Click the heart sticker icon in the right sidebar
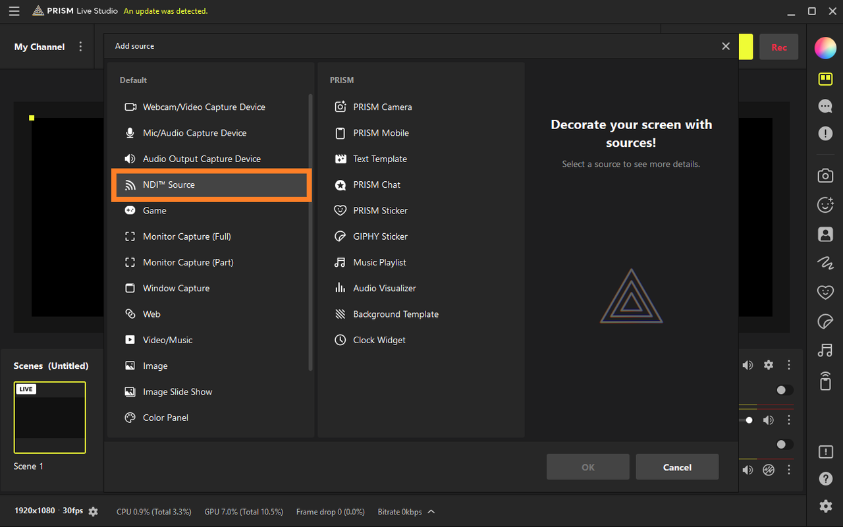The image size is (843, 527). [825, 292]
